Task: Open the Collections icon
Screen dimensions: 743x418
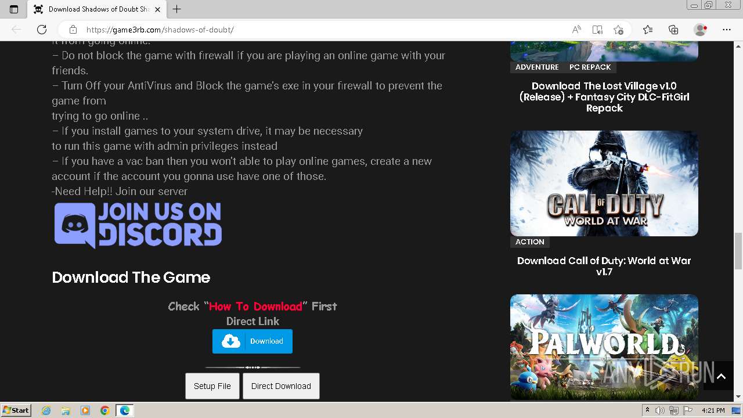Action: click(673, 30)
